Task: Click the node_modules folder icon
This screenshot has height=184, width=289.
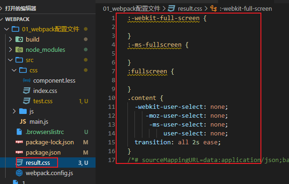Action: pos(19,50)
